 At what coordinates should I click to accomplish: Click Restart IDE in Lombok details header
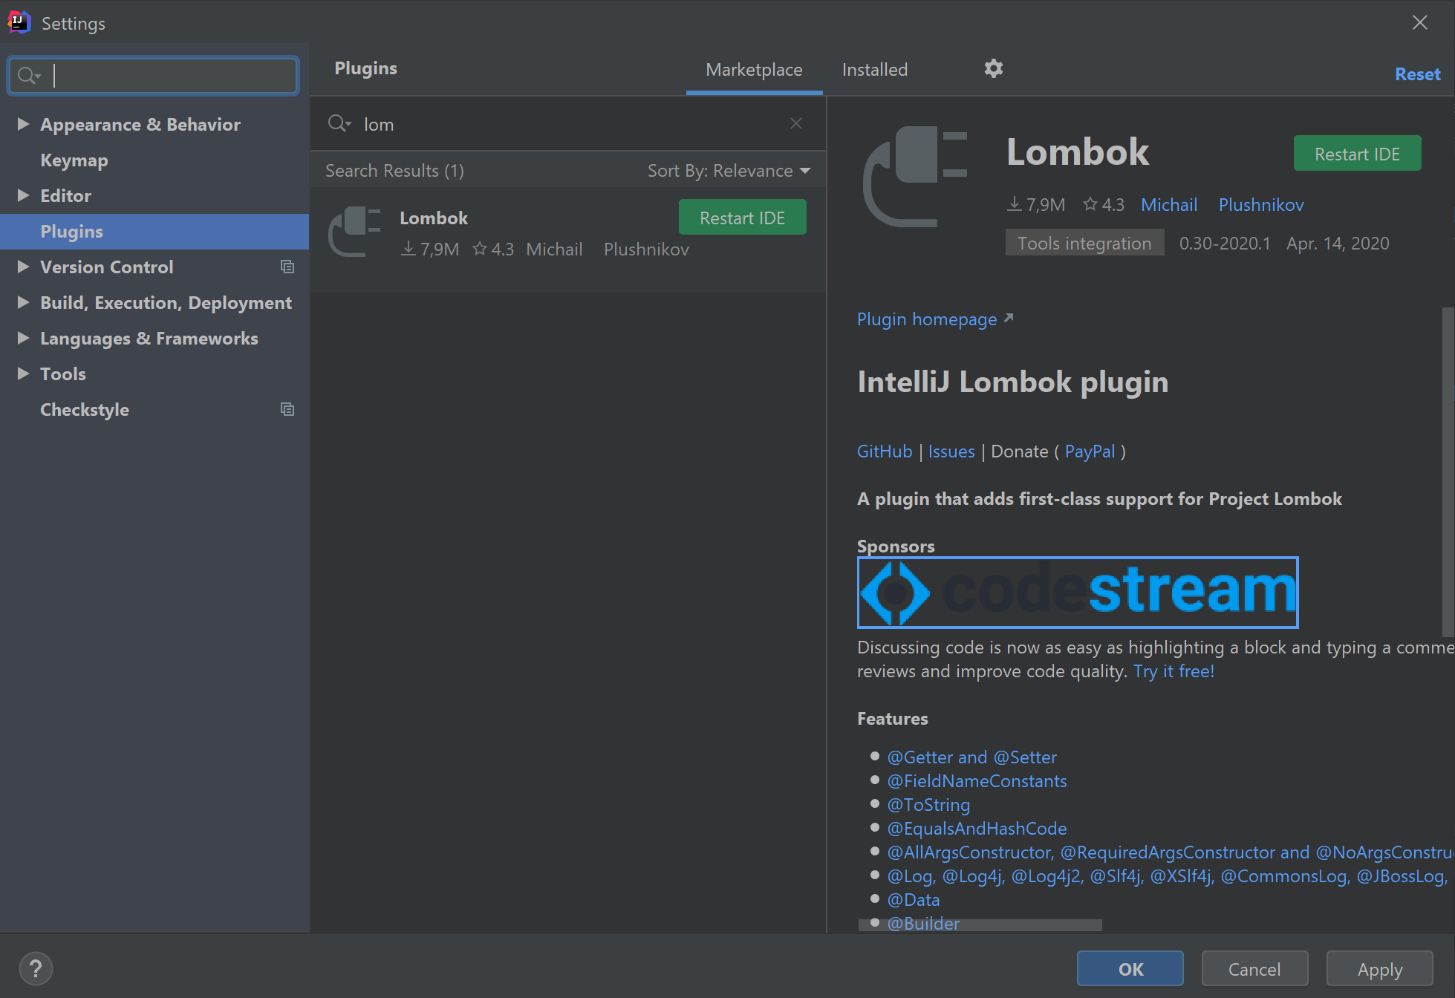point(1356,154)
